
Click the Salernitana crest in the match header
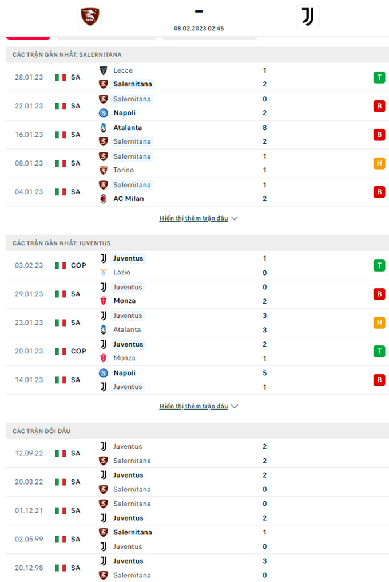[x=90, y=17]
